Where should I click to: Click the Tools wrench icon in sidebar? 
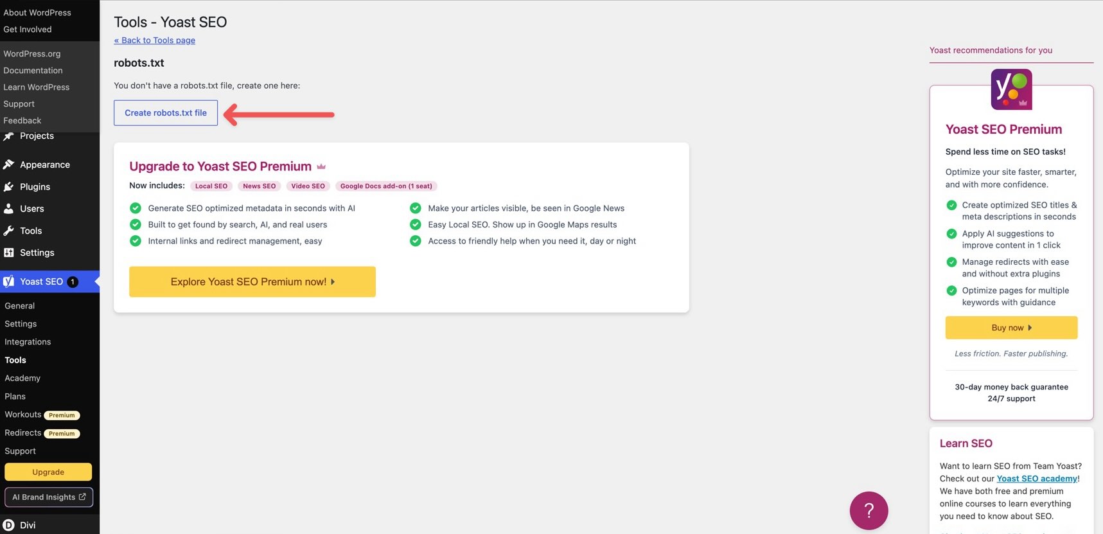click(x=8, y=231)
